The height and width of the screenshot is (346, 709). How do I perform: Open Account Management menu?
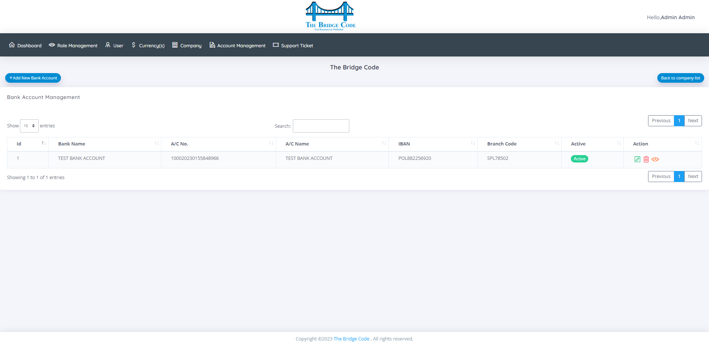click(x=237, y=45)
